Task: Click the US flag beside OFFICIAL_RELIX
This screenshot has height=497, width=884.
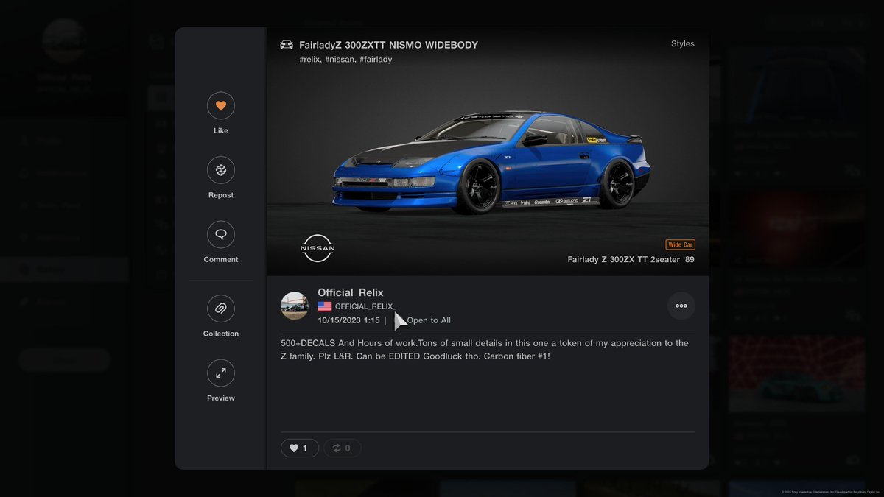Action: point(324,306)
